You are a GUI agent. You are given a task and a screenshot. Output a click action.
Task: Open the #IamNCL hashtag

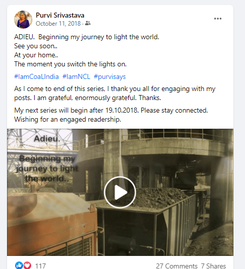point(76,76)
